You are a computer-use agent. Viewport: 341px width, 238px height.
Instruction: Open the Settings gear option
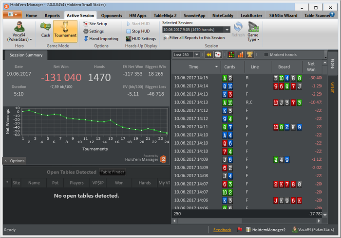94,31
